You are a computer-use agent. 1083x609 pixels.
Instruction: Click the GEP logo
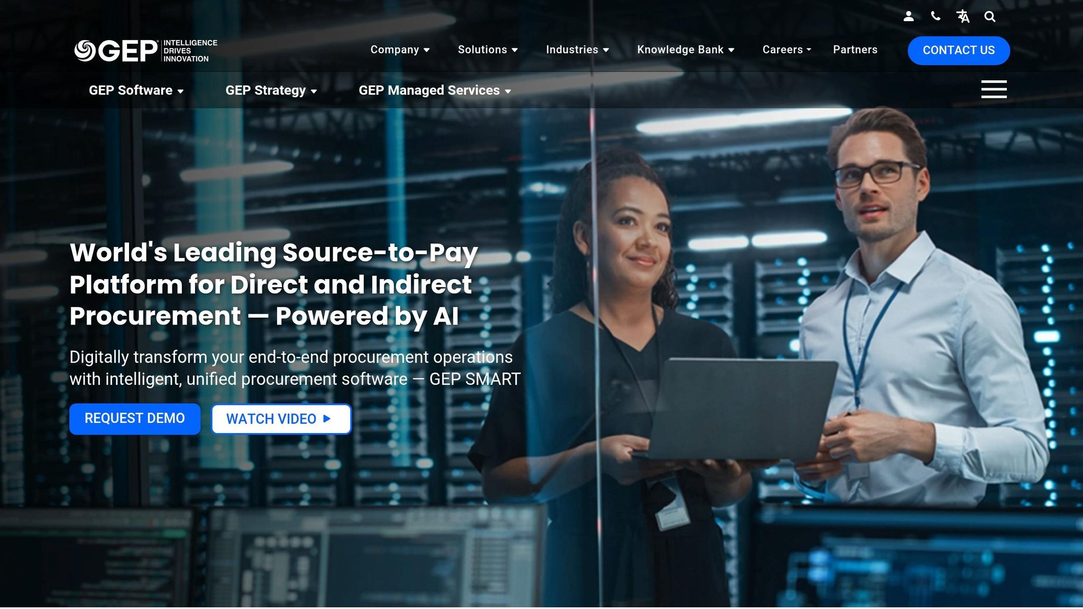pos(146,51)
